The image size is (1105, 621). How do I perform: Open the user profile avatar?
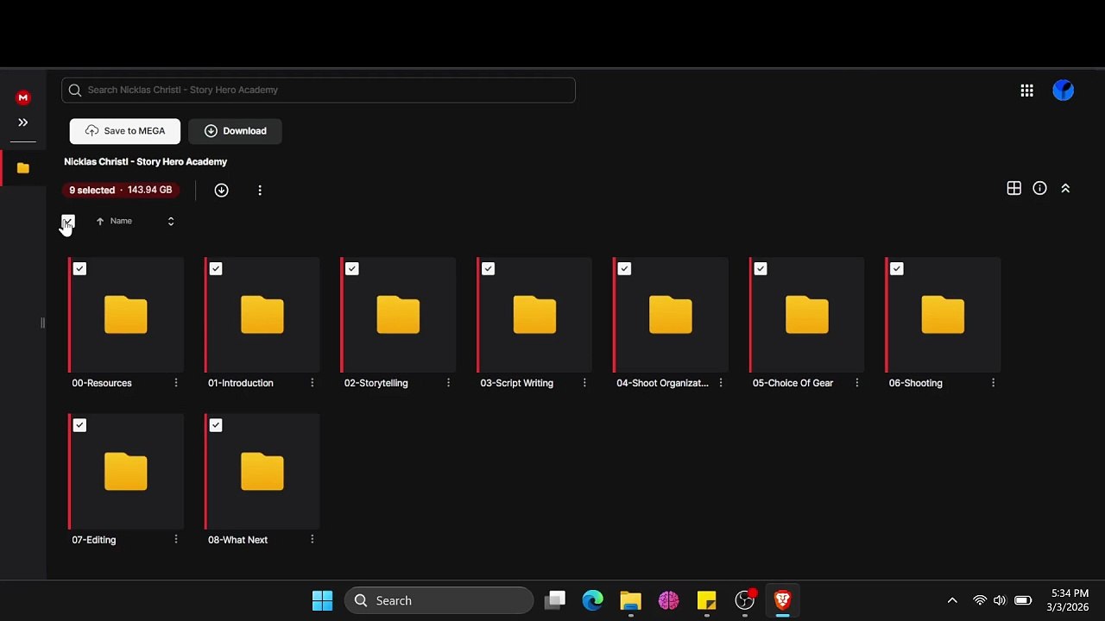point(1064,91)
